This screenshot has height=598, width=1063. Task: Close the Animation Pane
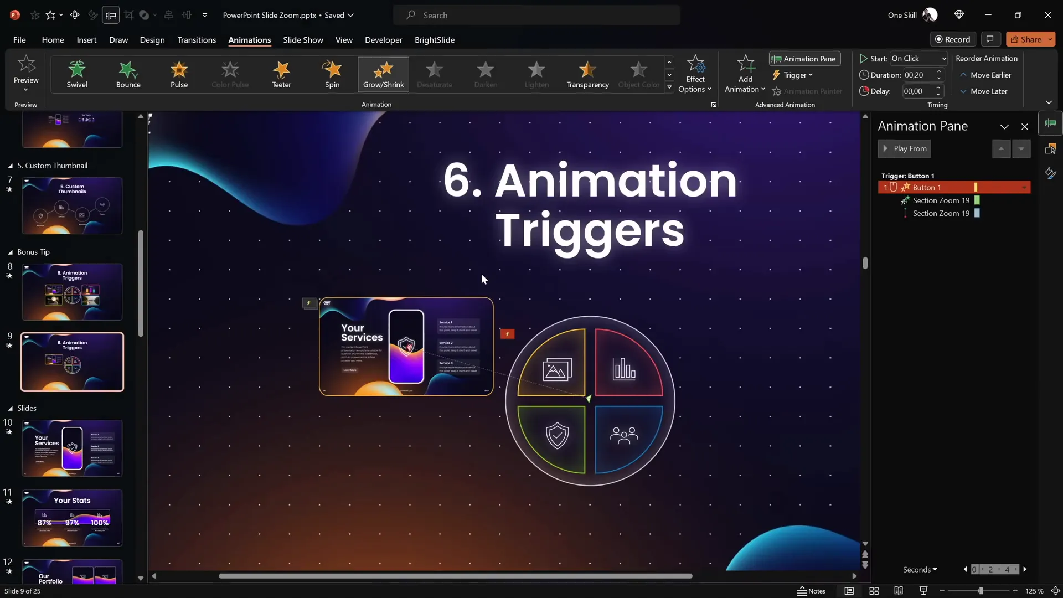point(1025,127)
